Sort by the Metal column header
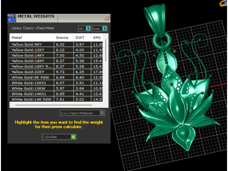This screenshot has height=171, width=228. 32,38
